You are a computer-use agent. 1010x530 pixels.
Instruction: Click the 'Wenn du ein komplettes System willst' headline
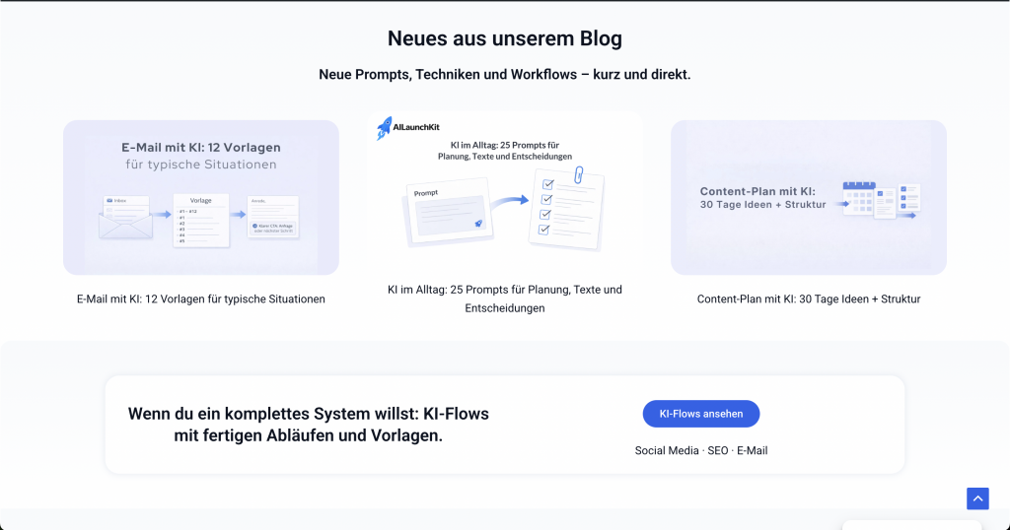point(309,424)
